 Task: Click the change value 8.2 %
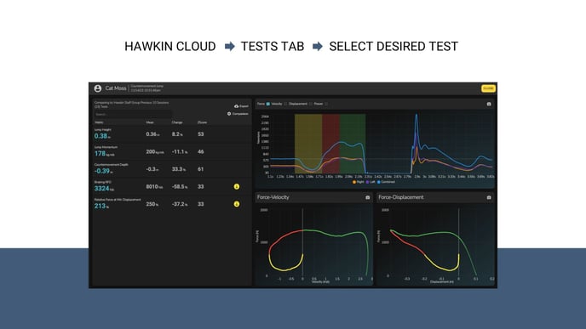(x=177, y=134)
